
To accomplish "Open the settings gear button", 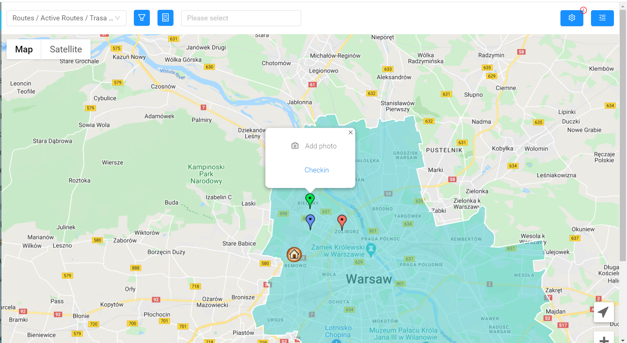I will [572, 18].
